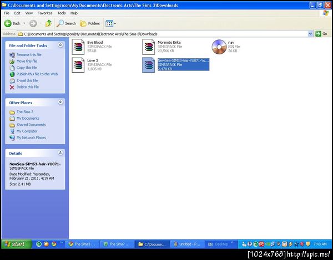The width and height of the screenshot is (333, 260).
Task: Click Rename this file
Action: click(x=29, y=55)
